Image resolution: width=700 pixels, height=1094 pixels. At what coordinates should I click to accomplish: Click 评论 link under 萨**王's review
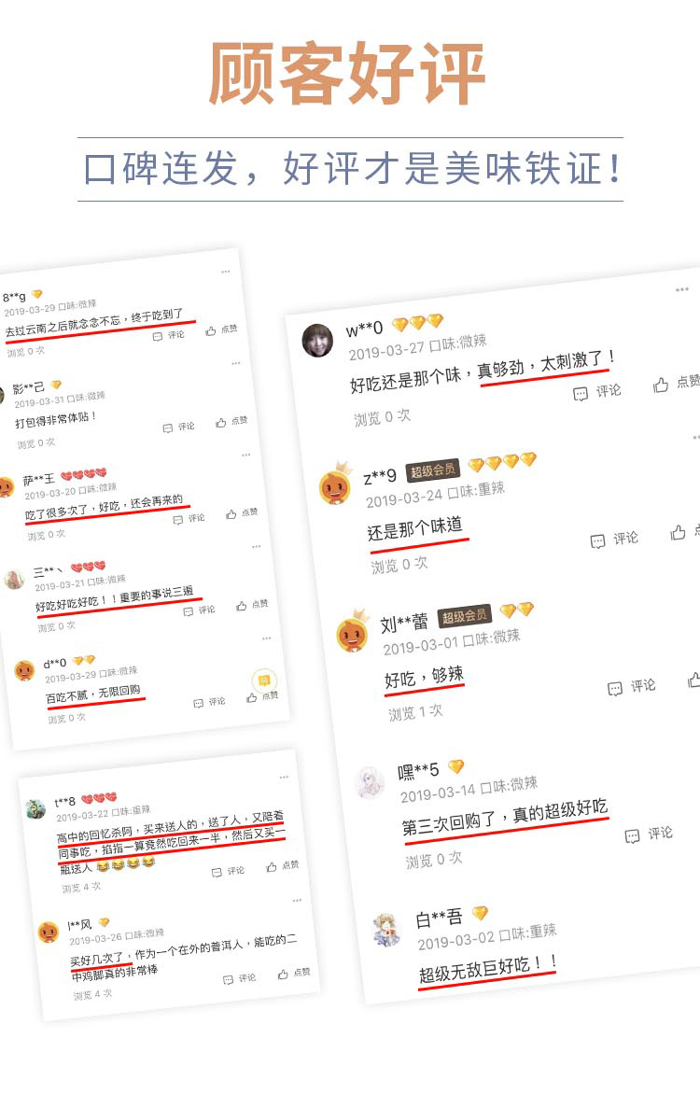click(x=196, y=518)
